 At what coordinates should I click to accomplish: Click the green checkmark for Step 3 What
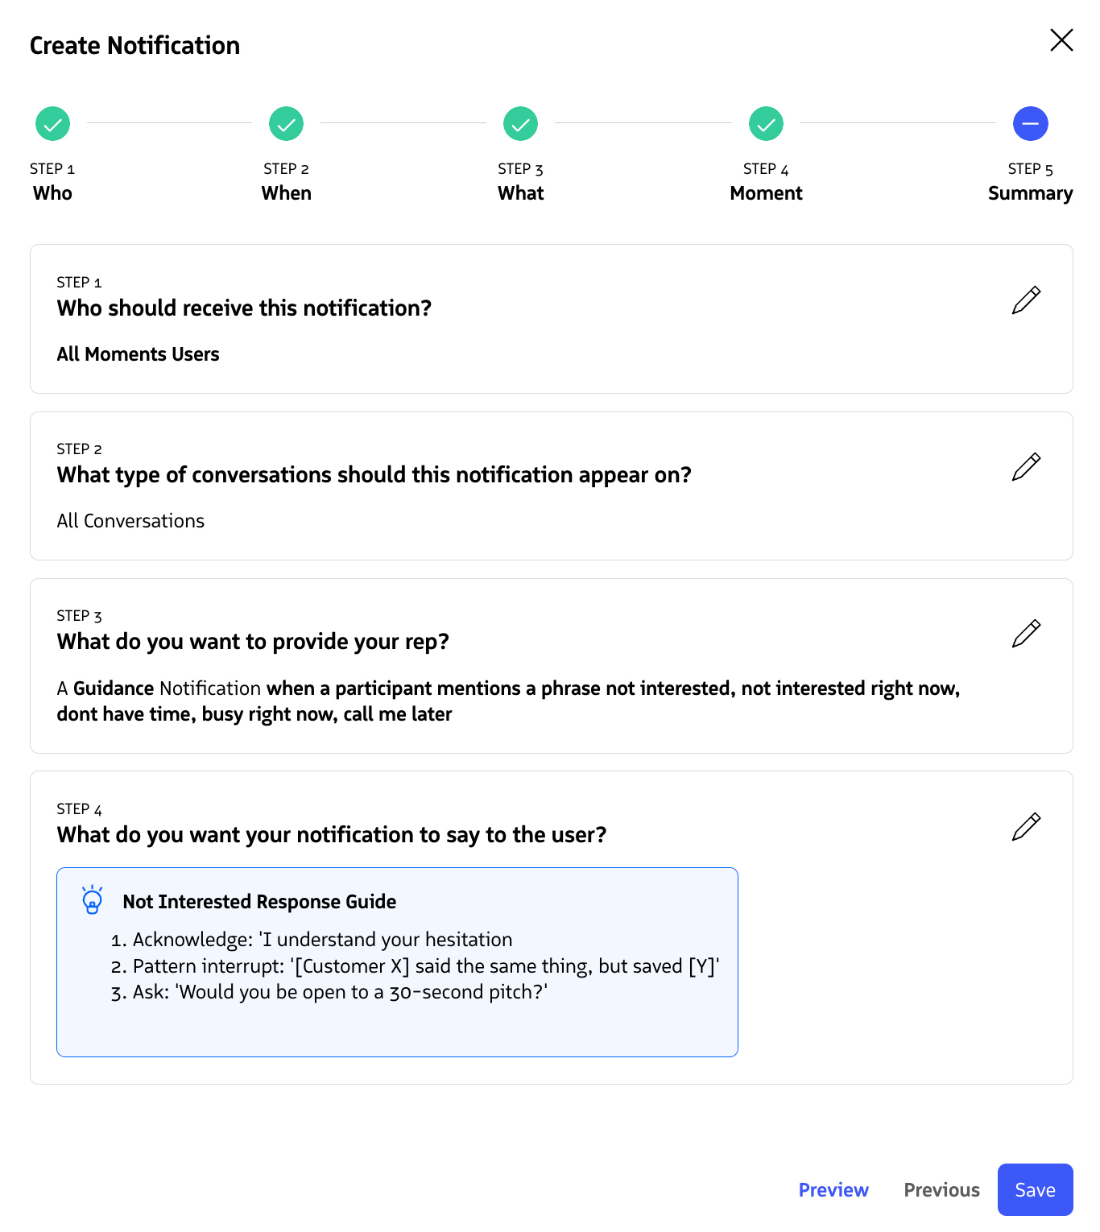coord(520,123)
